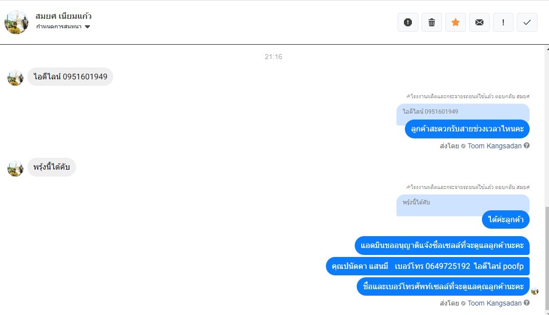The width and height of the screenshot is (549, 315).
Task: Mark conversation done with the checkmark icon
Action: (527, 22)
